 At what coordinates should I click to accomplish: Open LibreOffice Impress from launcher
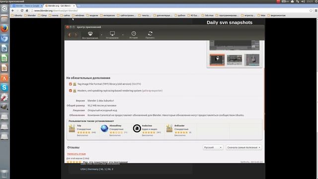pos(4,68)
